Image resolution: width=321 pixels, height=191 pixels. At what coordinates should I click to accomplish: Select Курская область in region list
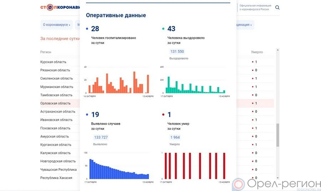(53, 62)
